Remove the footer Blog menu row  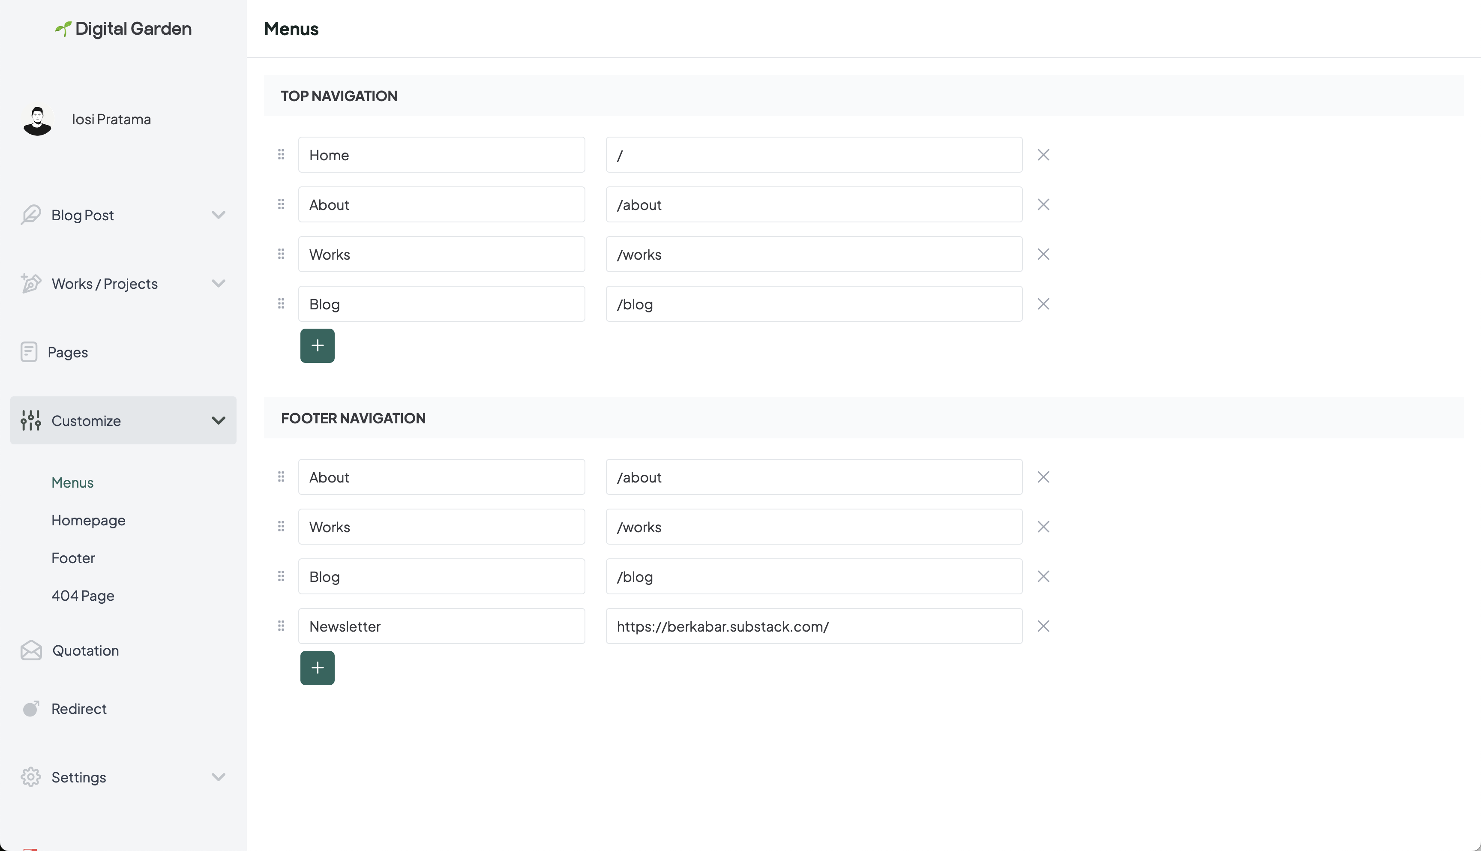coord(1043,576)
